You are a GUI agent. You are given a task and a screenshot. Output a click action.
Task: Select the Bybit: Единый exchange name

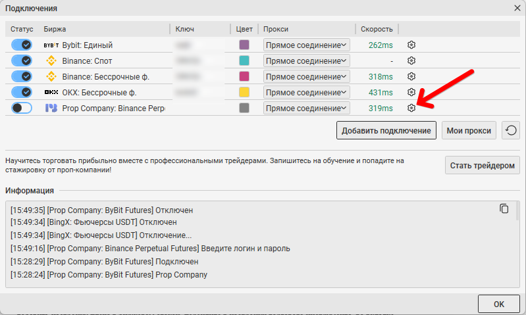[87, 45]
